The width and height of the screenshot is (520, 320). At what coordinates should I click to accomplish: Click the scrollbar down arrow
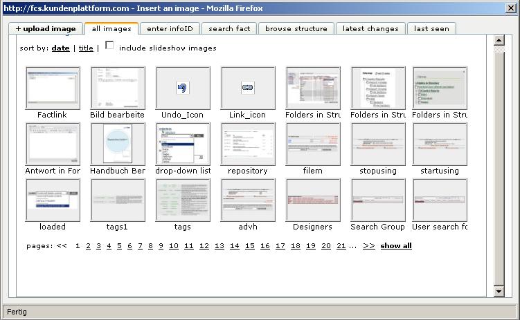coord(499,292)
